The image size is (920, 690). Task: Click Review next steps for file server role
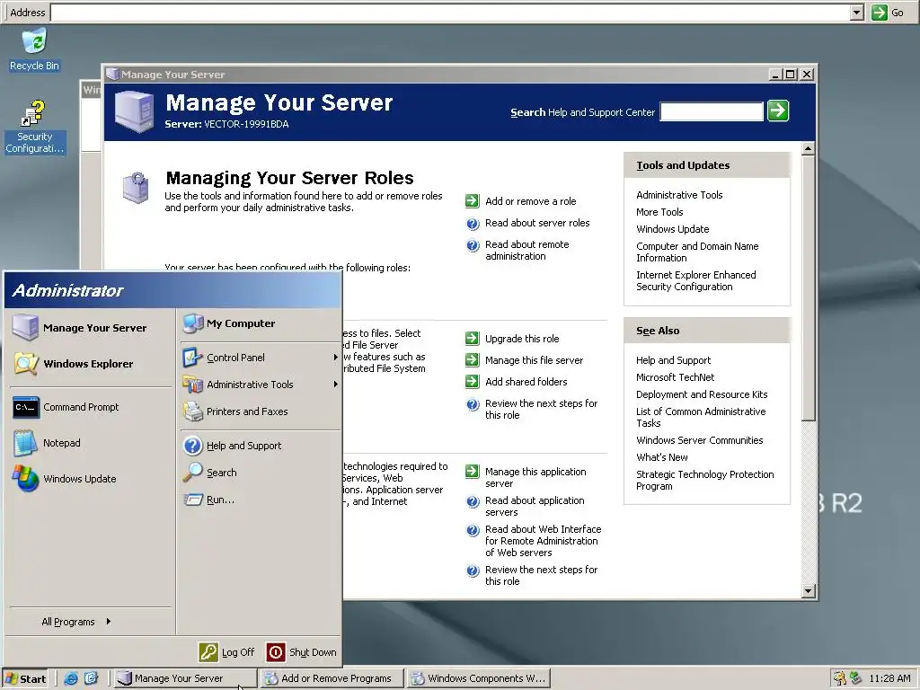click(x=541, y=410)
